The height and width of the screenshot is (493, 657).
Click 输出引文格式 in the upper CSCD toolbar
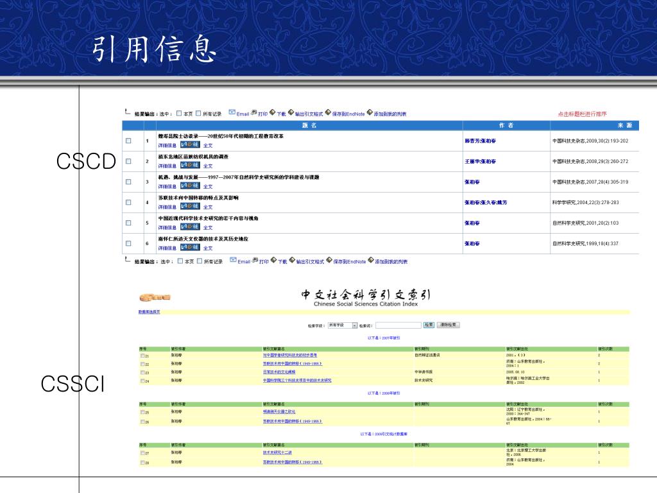(309, 114)
